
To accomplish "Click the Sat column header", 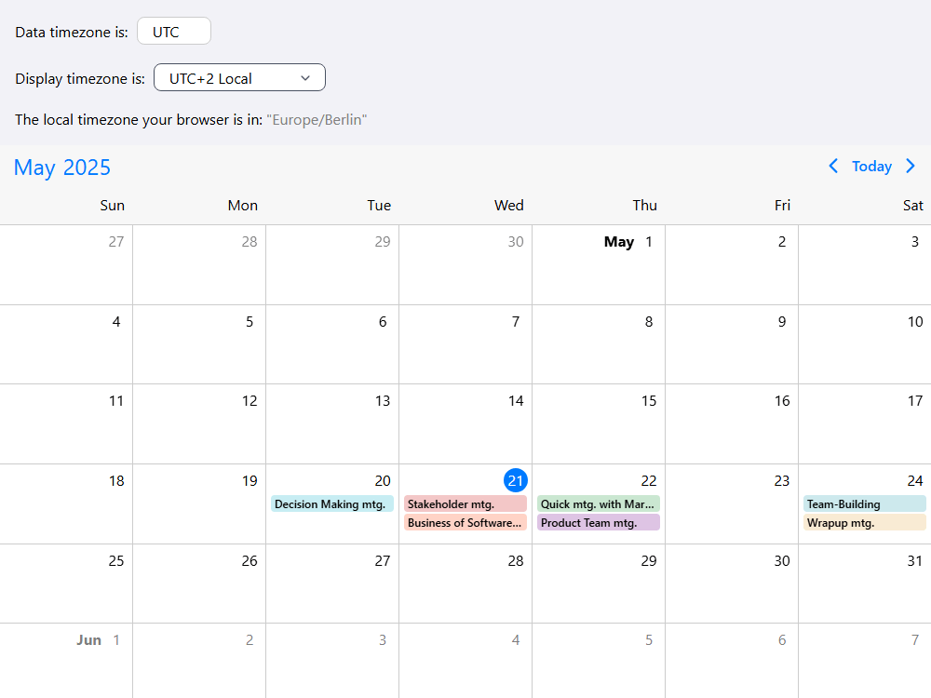I will (x=913, y=206).
